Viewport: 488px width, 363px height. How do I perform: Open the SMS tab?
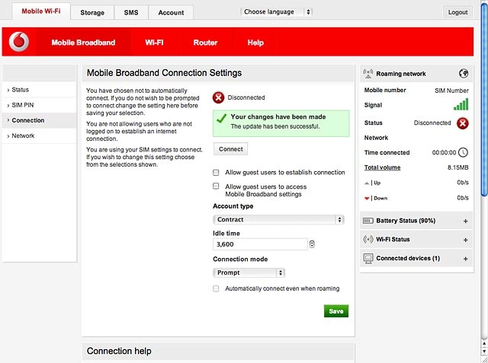131,12
